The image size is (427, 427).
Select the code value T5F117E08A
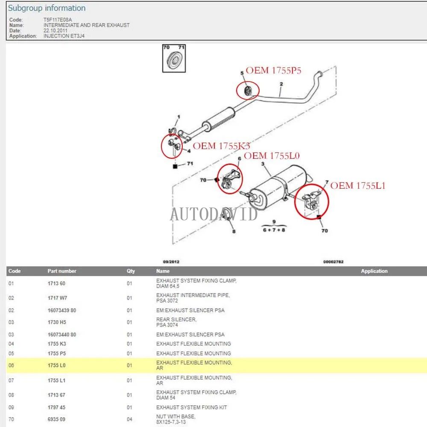(57, 20)
